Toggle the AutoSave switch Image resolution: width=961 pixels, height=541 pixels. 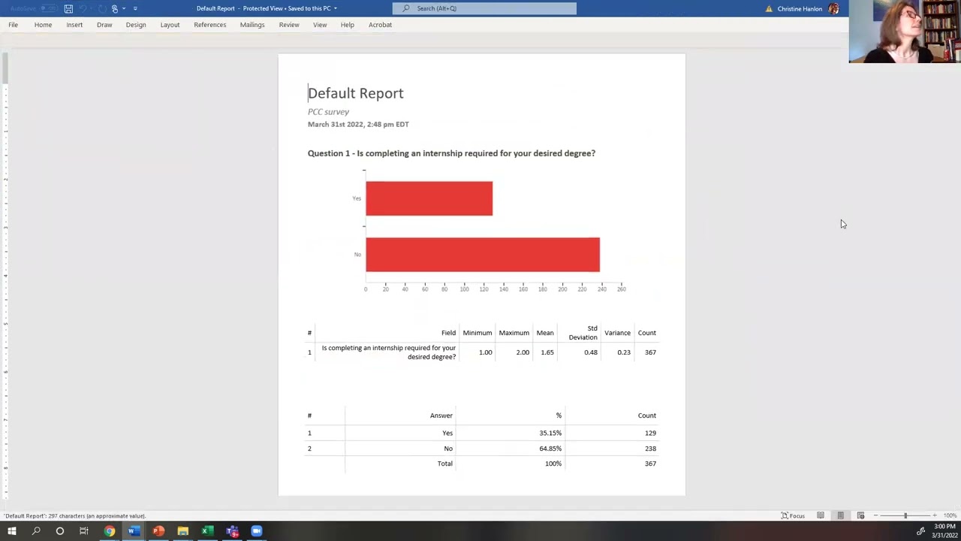[x=48, y=8]
